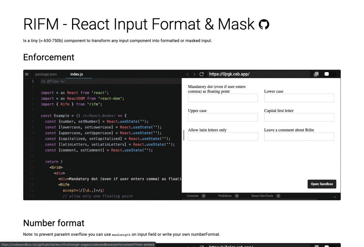
Task: Focus the Allow latin letters only input
Action: (223, 137)
